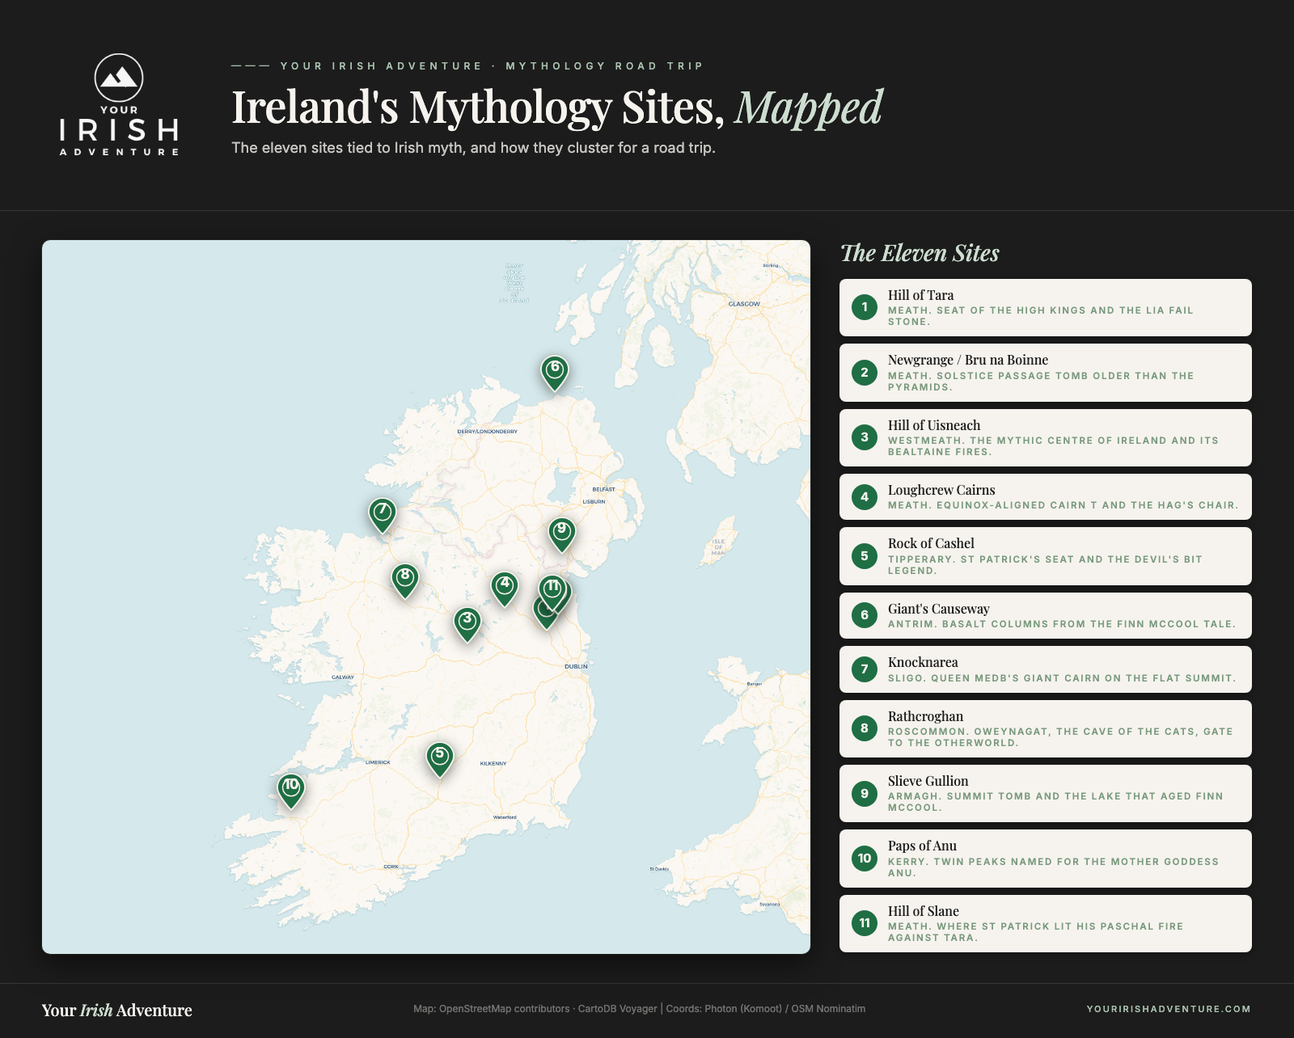Click the Giant's Causeway 'Basalt columns' description
1294x1038 pixels.
[x=1062, y=624]
